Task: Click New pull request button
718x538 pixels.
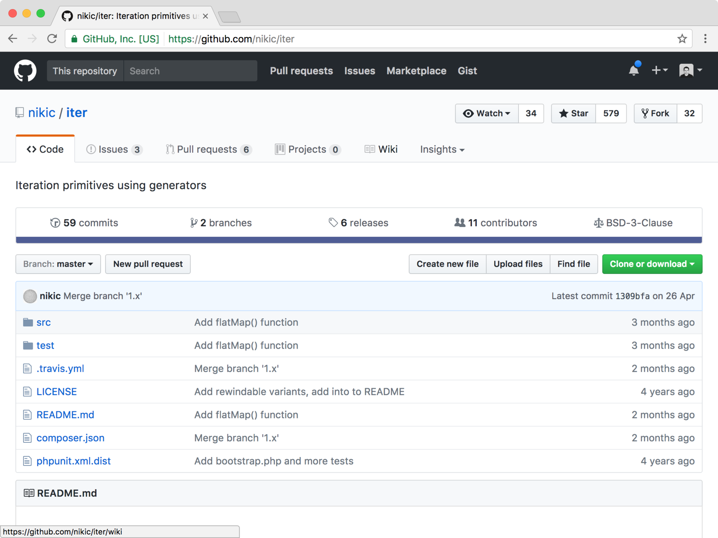Action: click(x=148, y=264)
